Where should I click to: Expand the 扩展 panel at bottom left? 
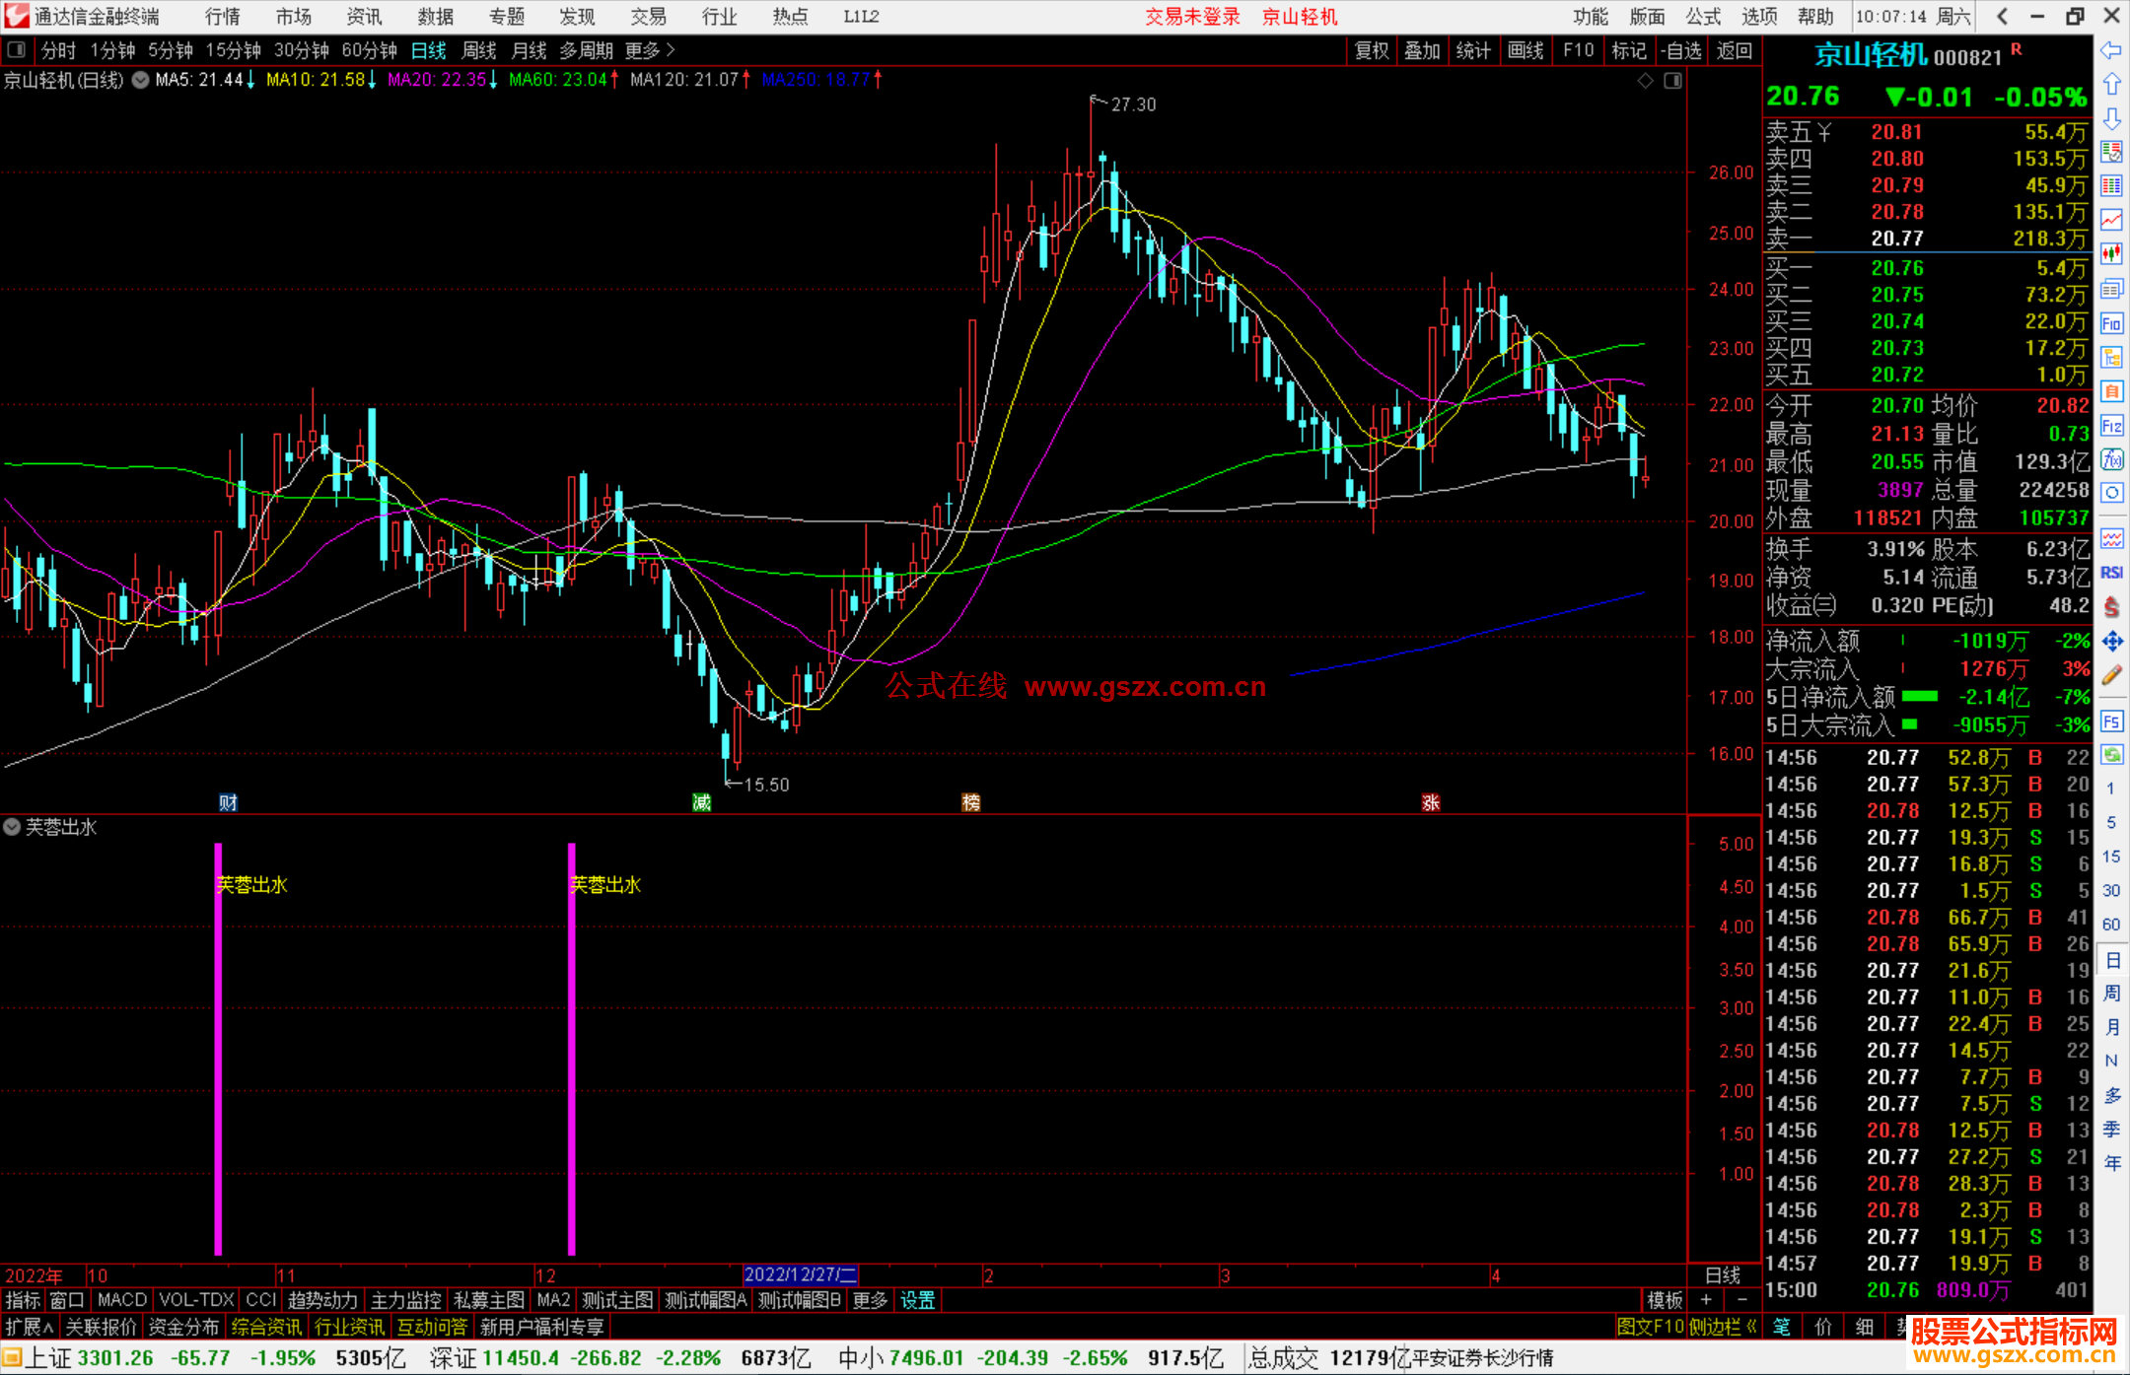point(30,1327)
